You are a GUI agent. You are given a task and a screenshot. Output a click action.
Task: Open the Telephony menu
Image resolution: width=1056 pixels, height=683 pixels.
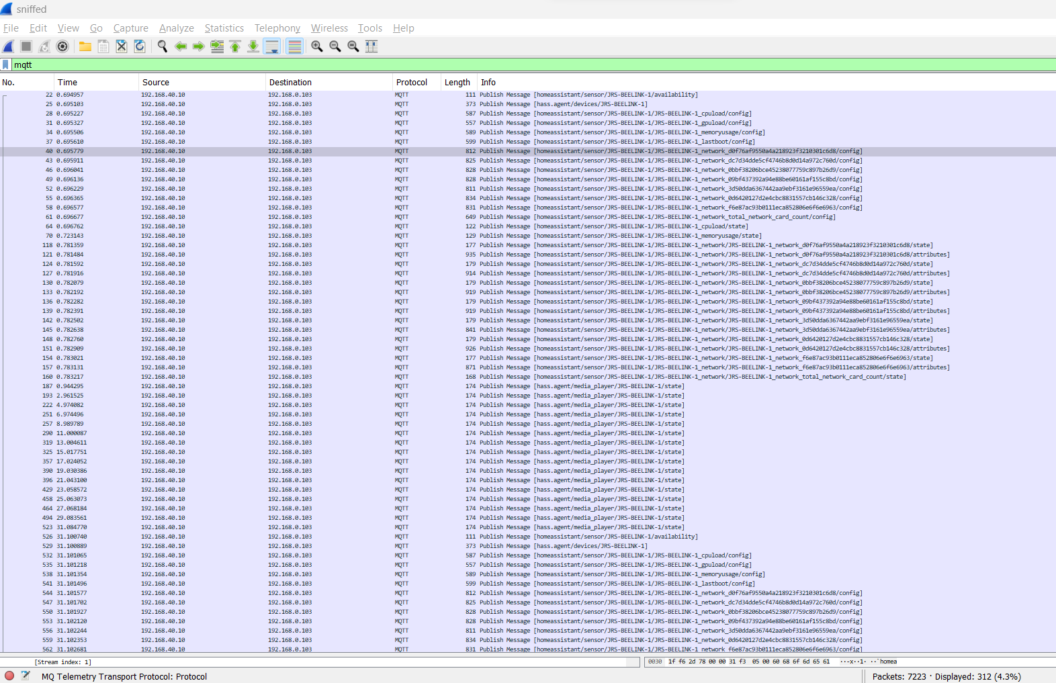277,28
